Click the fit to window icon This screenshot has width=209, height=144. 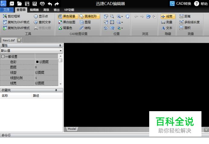112,22
